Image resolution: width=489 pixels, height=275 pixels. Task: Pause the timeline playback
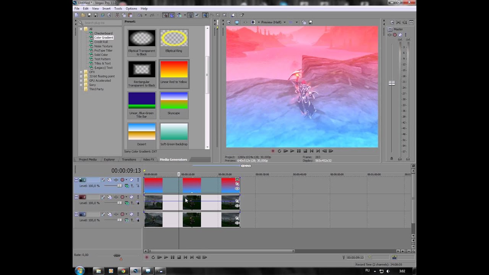coord(172,257)
